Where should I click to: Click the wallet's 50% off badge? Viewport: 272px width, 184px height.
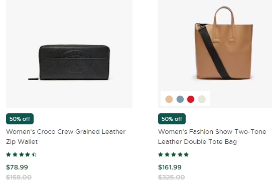point(20,119)
